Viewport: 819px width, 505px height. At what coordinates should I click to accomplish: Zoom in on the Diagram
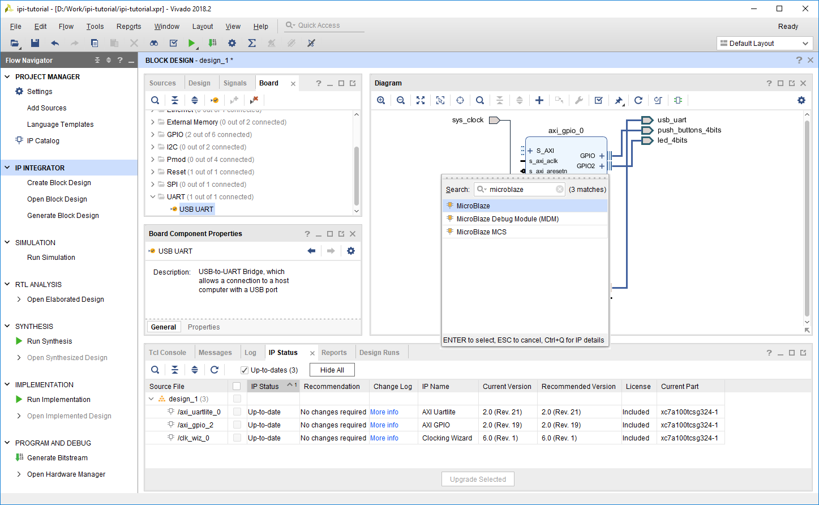coord(381,100)
